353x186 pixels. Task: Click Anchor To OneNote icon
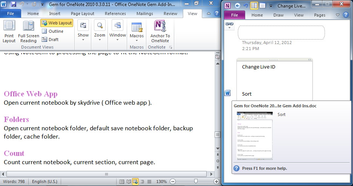click(x=160, y=32)
